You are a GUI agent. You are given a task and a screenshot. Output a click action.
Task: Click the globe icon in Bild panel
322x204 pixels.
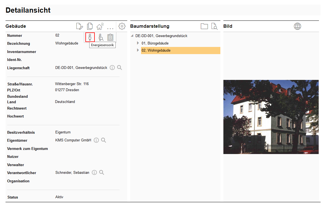pos(297,26)
